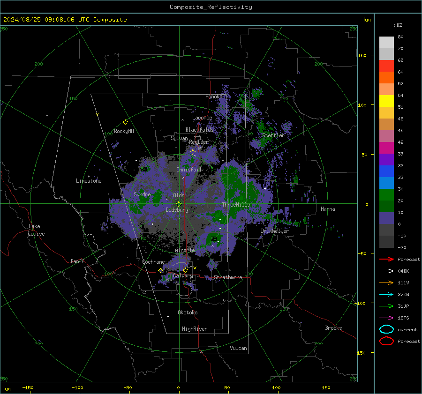Click the -150 value on bottom axis
The height and width of the screenshot is (394, 422).
(28, 387)
